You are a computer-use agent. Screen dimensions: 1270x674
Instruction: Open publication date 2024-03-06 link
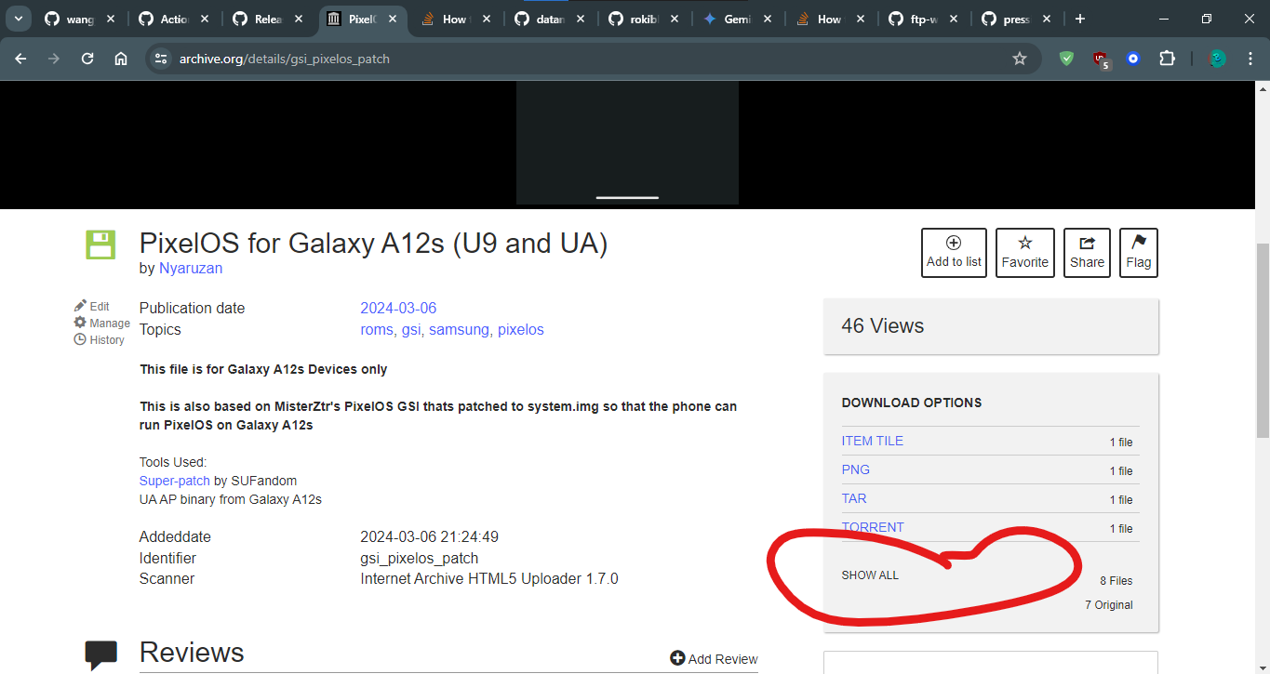pos(398,308)
